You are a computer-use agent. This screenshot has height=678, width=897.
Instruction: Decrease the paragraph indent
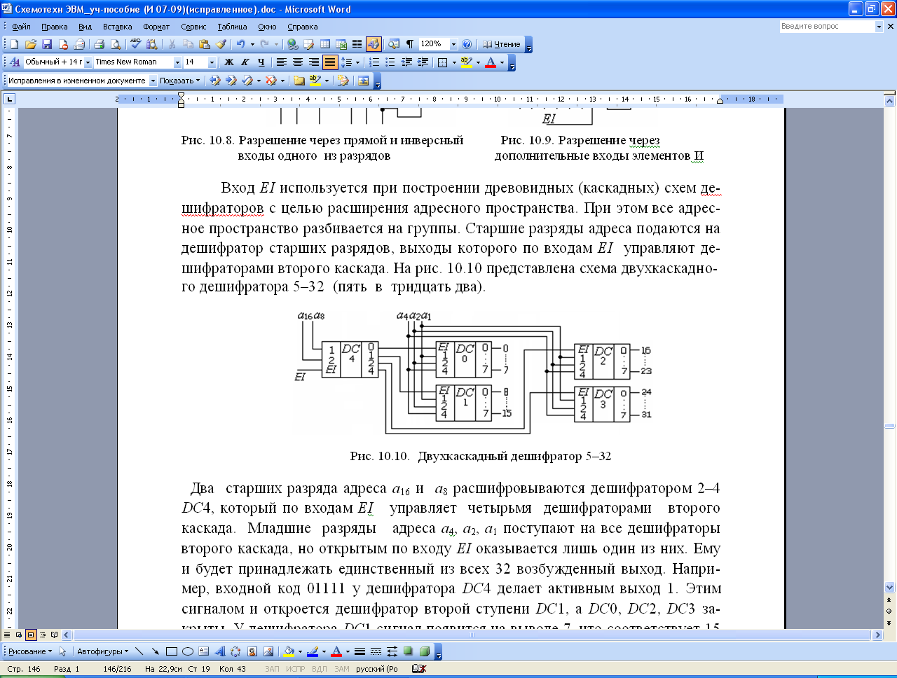click(406, 62)
